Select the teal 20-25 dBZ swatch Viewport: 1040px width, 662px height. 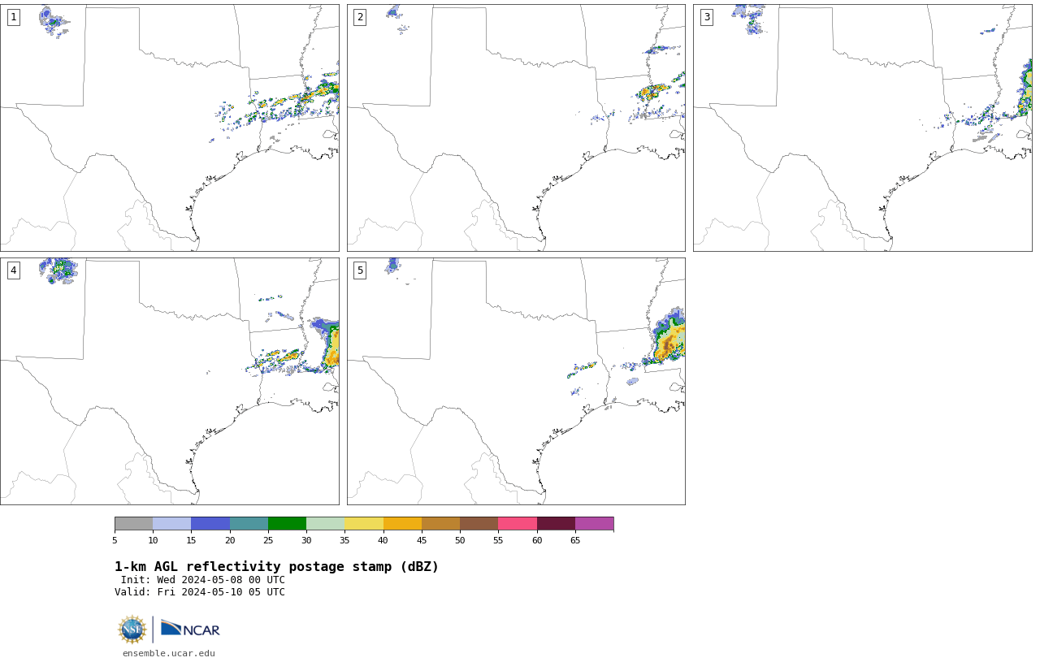tap(249, 524)
